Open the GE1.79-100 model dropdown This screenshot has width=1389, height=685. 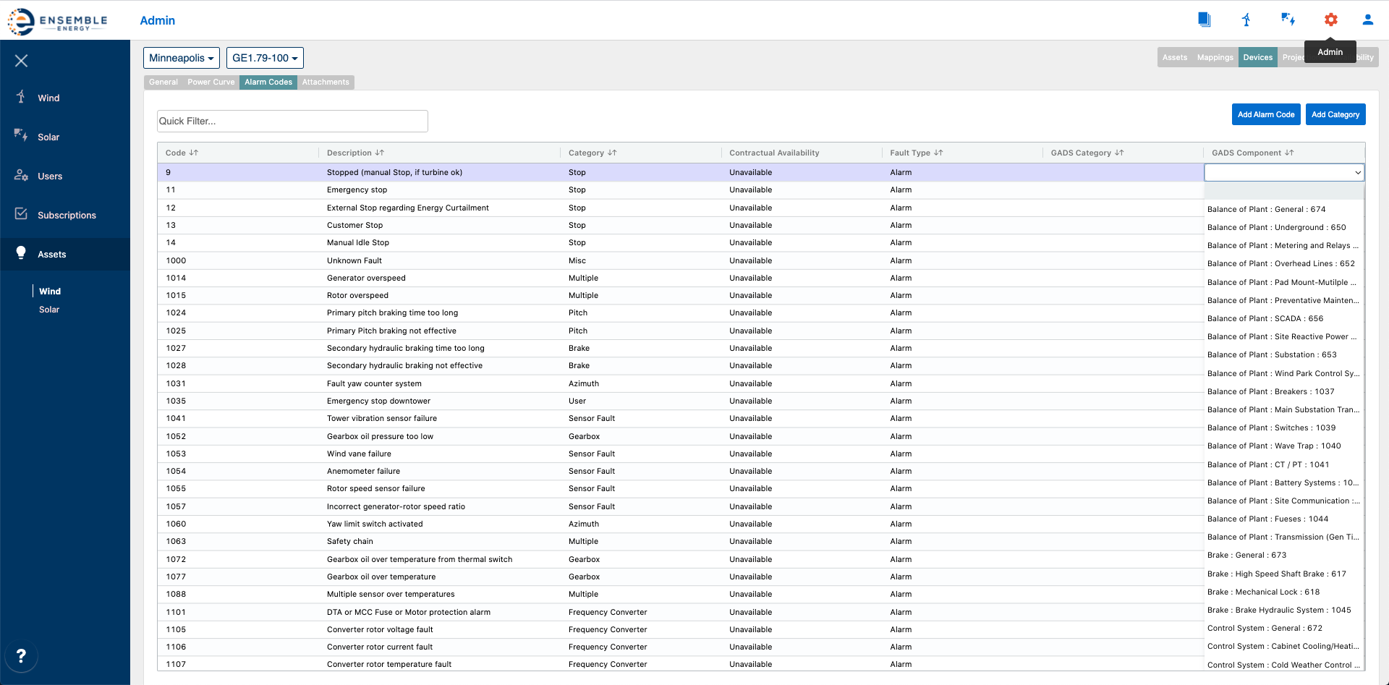(x=265, y=58)
